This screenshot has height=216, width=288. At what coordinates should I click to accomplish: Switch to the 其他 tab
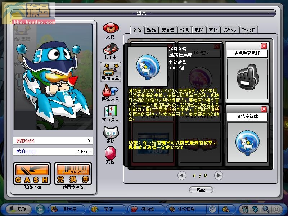coord(213,30)
